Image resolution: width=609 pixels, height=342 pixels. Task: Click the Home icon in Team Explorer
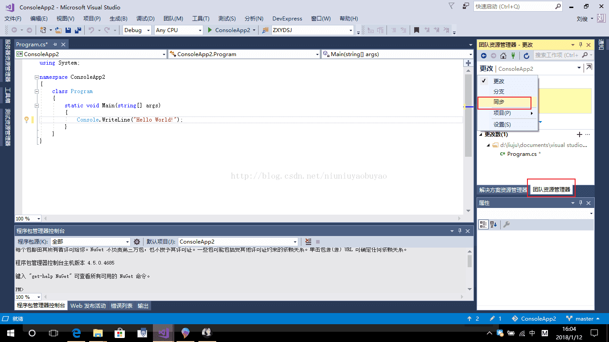tap(503, 56)
